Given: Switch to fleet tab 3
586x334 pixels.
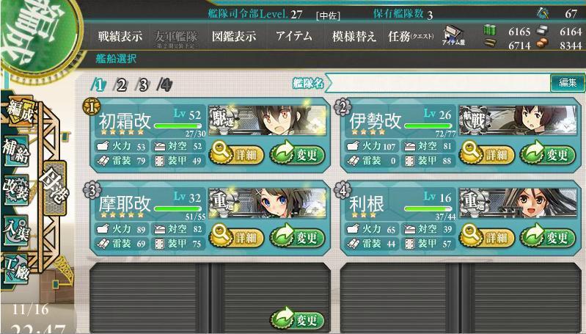Looking at the screenshot, I should coord(142,85).
